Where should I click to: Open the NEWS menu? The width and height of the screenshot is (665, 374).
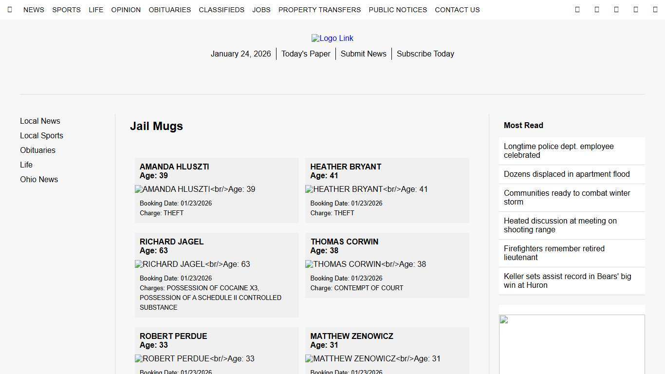click(34, 9)
